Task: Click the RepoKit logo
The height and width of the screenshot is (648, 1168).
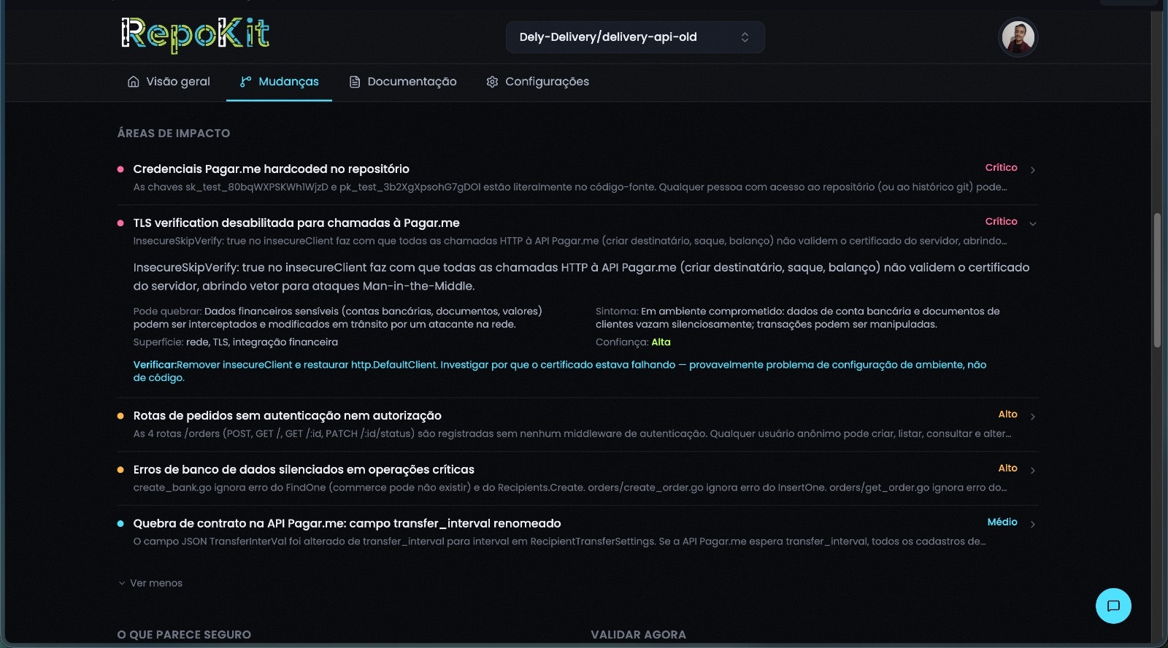Action: [x=195, y=35]
